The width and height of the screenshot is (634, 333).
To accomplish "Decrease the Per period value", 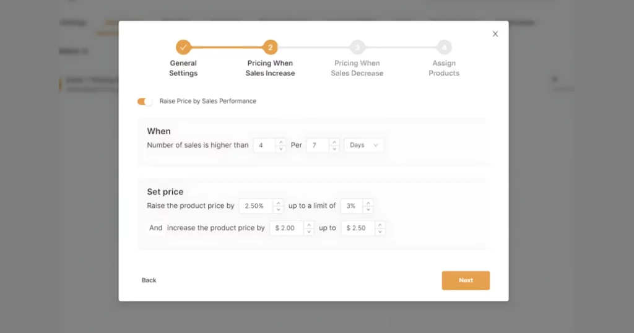I will (334, 149).
